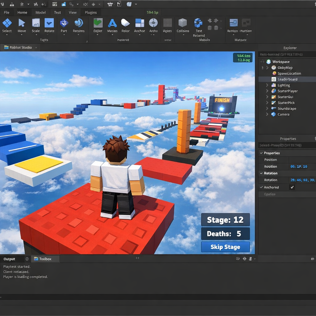Activate the Scale tool
This screenshot has width=316, height=316.
pyautogui.click(x=36, y=23)
